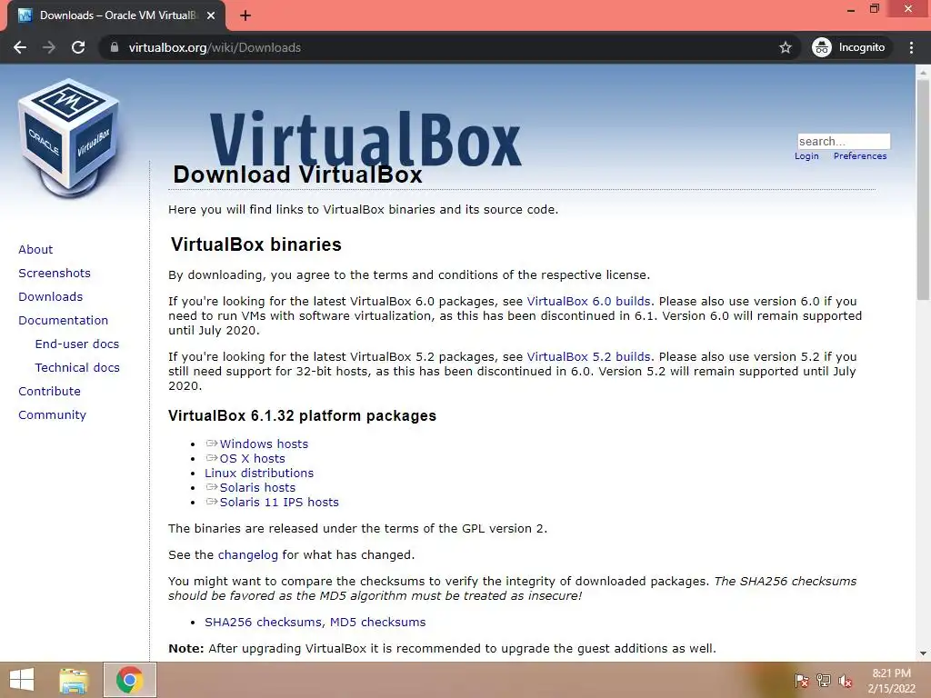
Task: Download the Solaris hosts package
Action: [257, 487]
